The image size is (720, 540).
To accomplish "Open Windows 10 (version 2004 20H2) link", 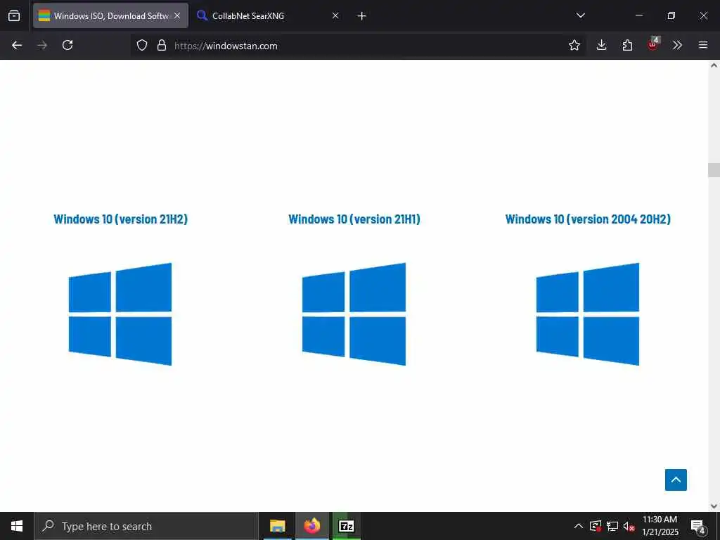I will (588, 219).
